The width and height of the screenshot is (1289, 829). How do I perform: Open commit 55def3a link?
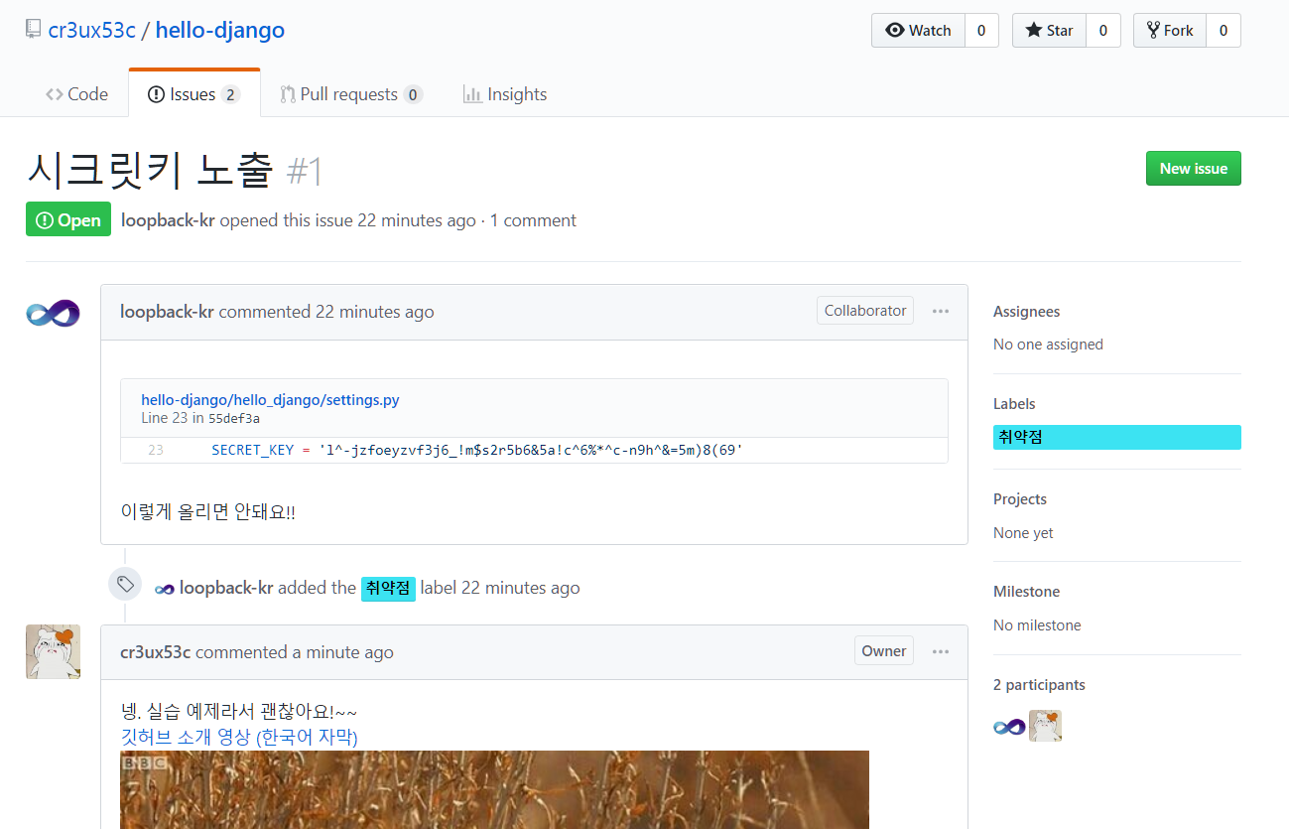coord(233,418)
